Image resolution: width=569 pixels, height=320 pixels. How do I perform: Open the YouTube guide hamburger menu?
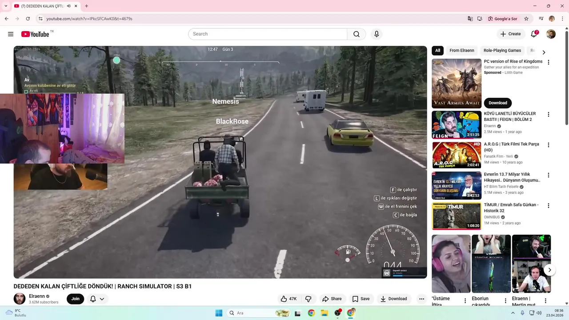pos(11,34)
